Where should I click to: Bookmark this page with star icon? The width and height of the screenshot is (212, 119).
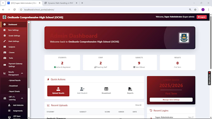coord(195,10)
